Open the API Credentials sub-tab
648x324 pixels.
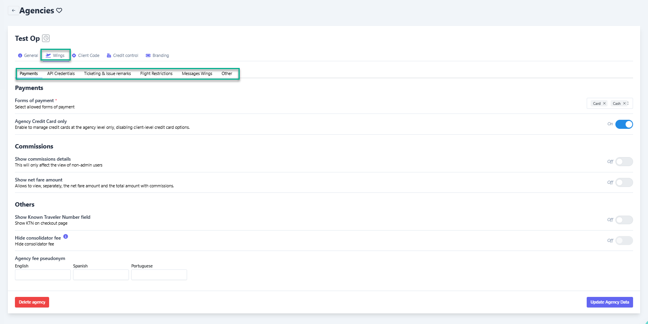(61, 74)
